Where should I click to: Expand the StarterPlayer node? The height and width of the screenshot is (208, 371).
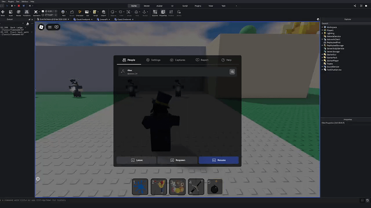322,61
